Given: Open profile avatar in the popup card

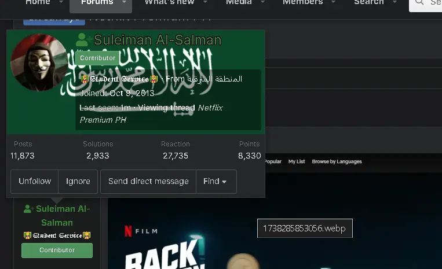Looking at the screenshot, I should [x=39, y=62].
